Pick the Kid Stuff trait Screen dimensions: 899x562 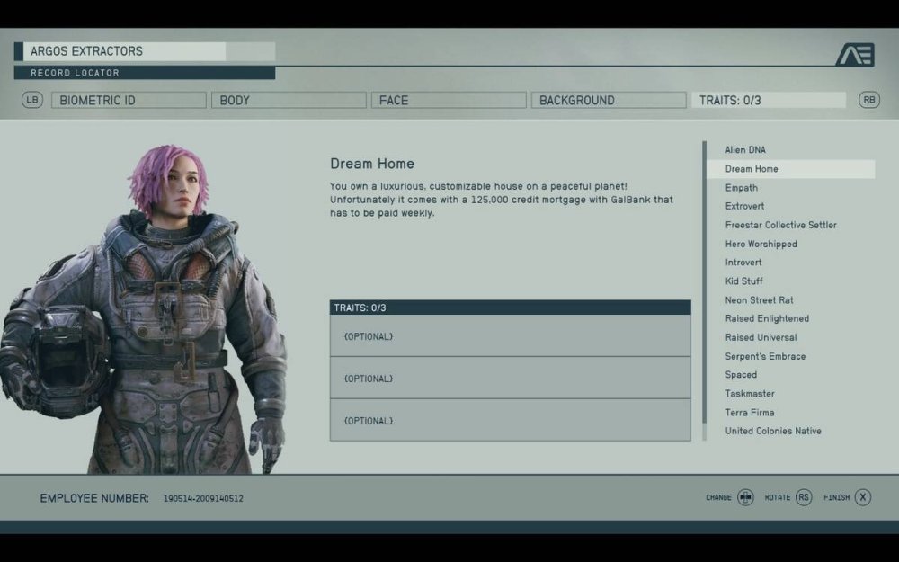(744, 281)
